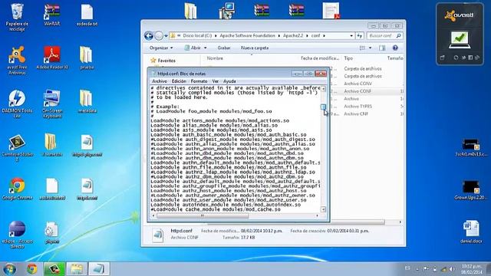The image size is (491, 276).
Task: Open the Edición menu in Notepad
Action: coord(179,81)
